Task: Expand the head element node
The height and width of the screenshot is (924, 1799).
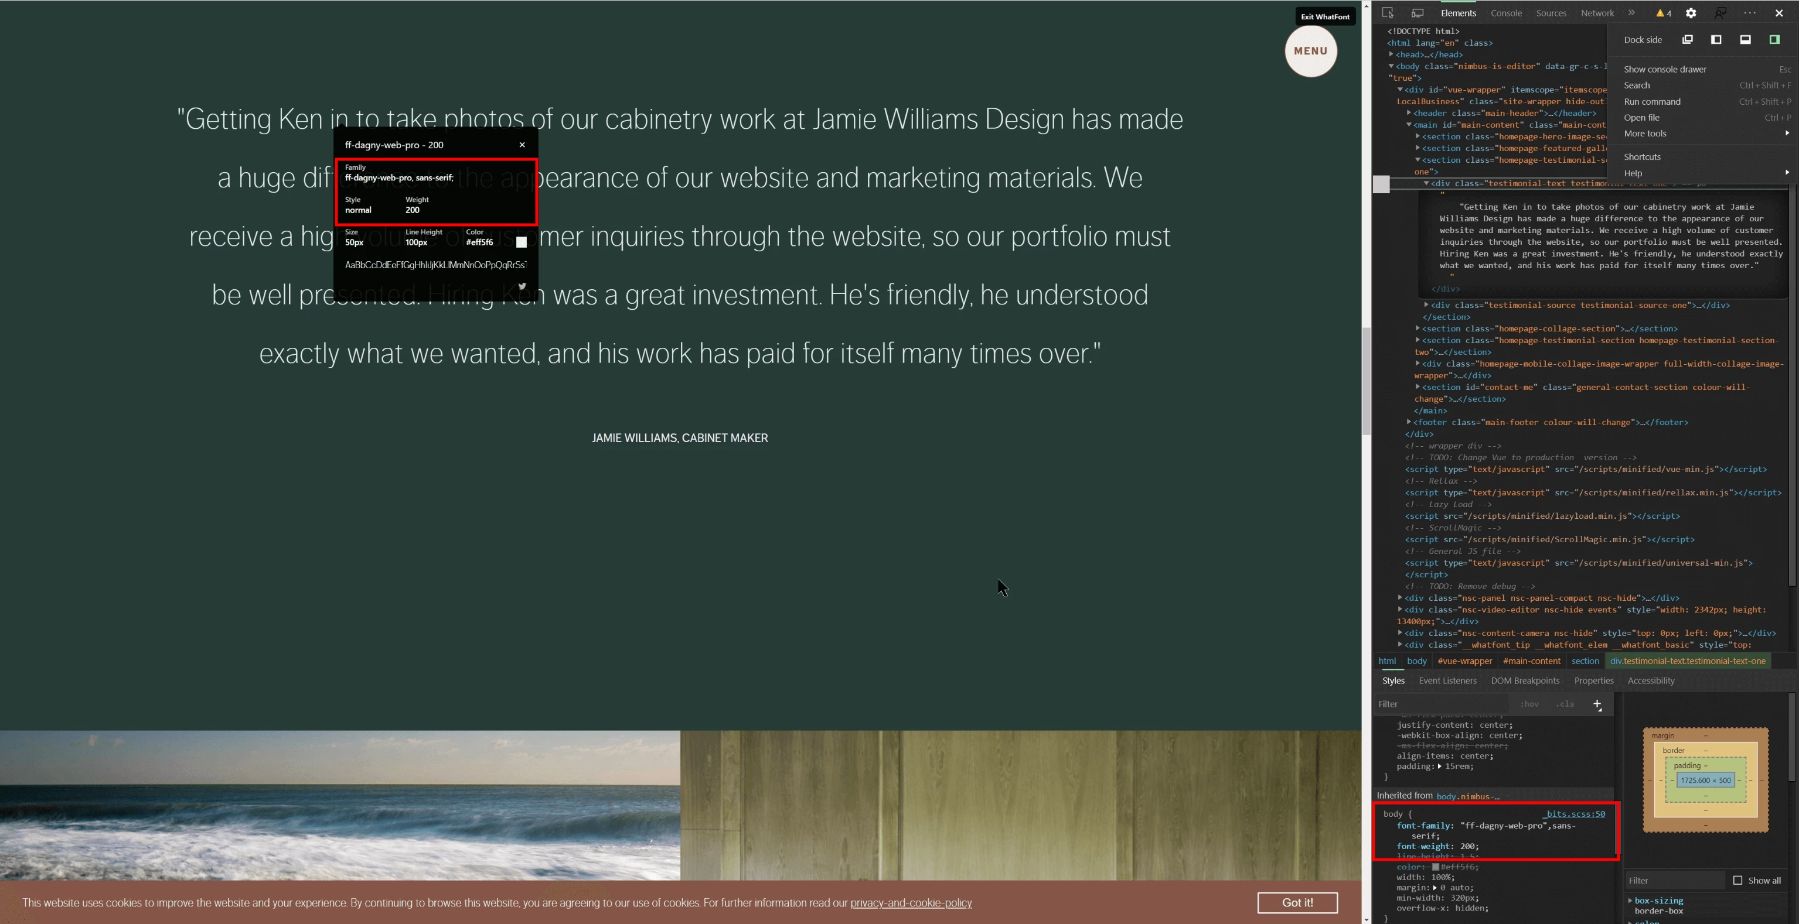Action: [1391, 54]
